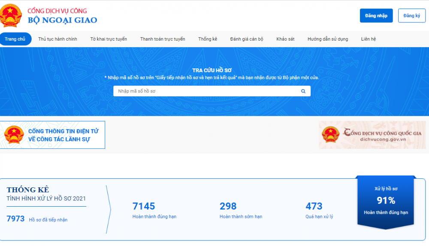Open Thủ tục hành chính menu
The height and width of the screenshot is (246, 429).
(57, 39)
